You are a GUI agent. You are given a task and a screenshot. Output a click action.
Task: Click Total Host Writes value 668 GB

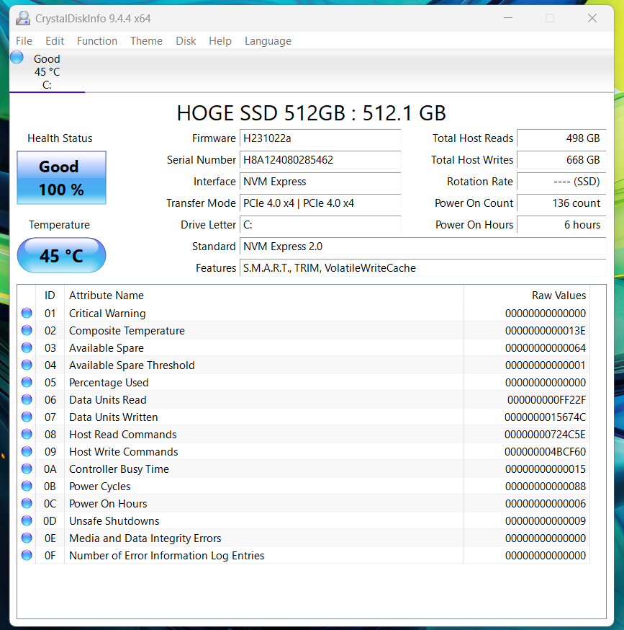click(x=561, y=160)
